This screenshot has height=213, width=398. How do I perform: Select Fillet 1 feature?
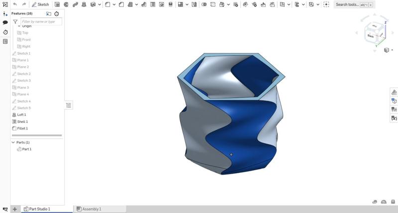pos(20,128)
